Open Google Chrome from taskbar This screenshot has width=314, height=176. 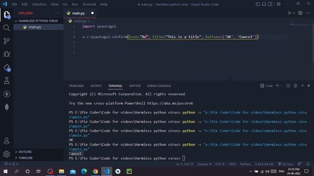(95, 172)
